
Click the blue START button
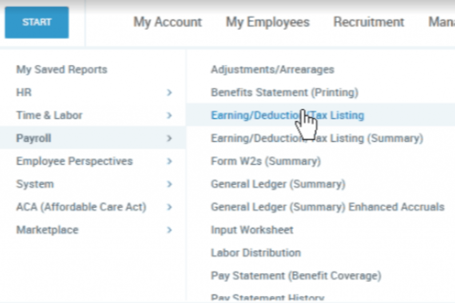tap(36, 22)
